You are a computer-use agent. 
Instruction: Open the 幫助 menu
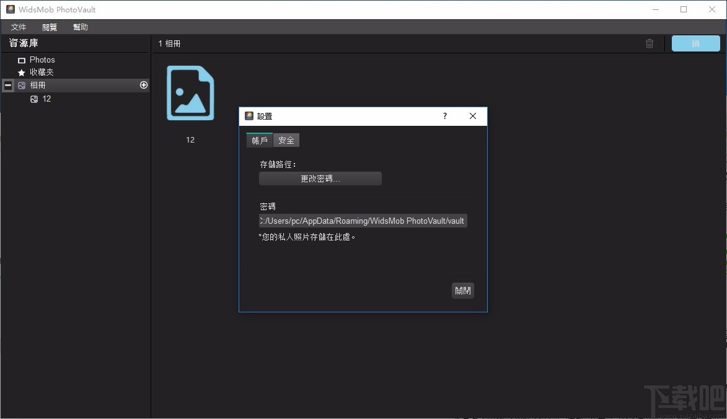(80, 27)
